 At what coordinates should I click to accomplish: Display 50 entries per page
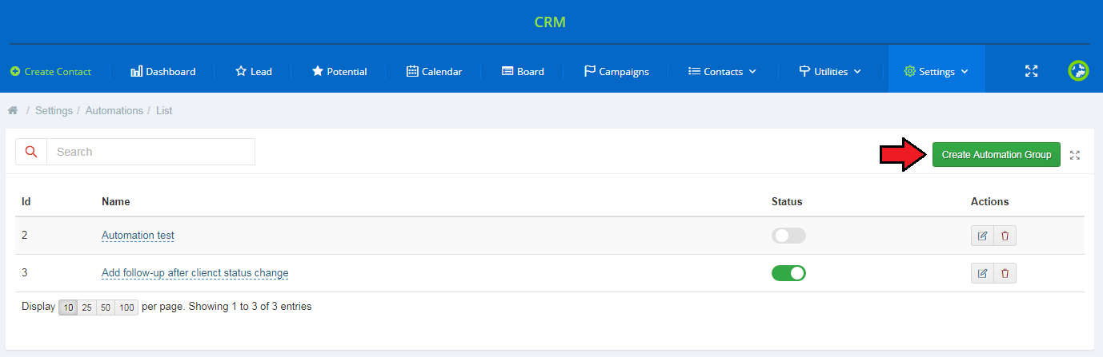(106, 307)
